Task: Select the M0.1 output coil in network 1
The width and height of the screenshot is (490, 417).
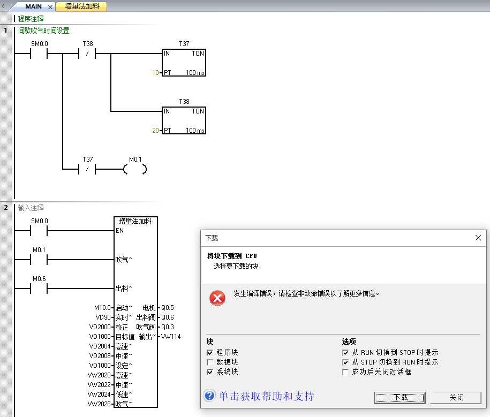Action: (135, 169)
